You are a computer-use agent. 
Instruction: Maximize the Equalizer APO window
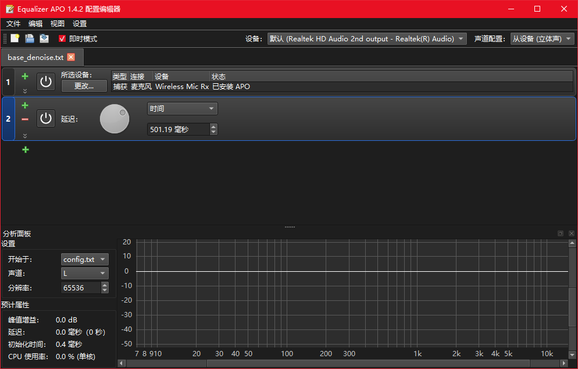[537, 9]
